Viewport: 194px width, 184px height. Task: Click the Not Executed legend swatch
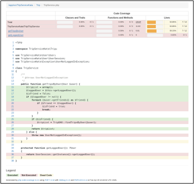[29, 175]
